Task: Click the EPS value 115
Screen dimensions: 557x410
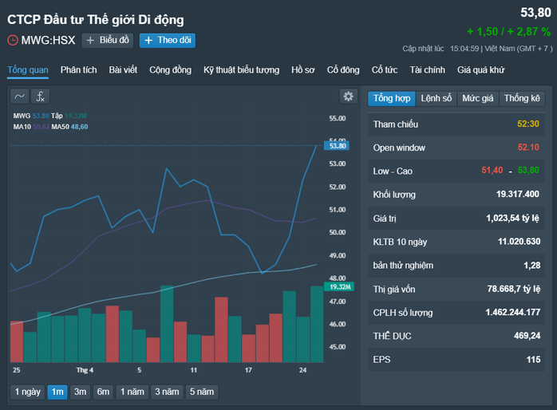Action: (x=533, y=360)
